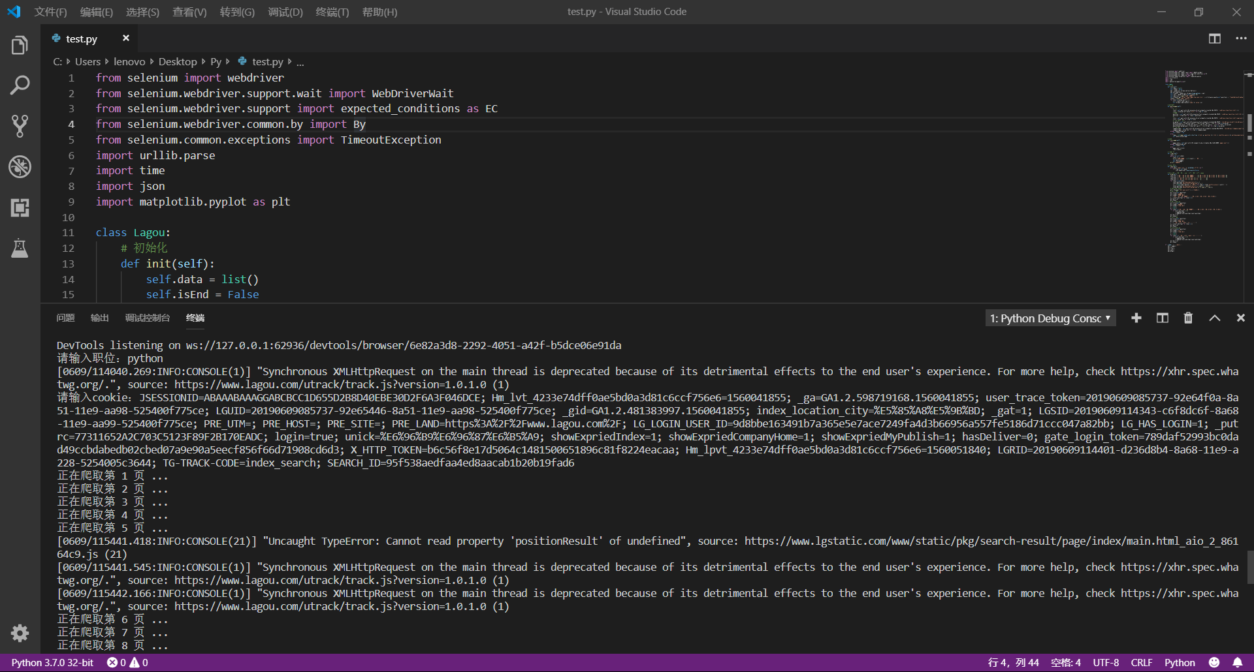Open the feedback smiley in status bar
This screenshot has width=1254, height=672.
click(1214, 662)
